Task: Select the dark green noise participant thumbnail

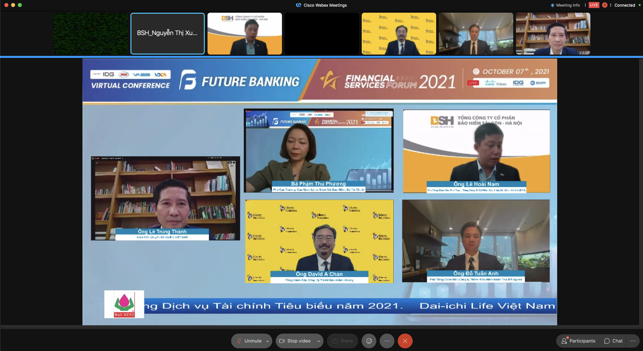Action: point(91,33)
